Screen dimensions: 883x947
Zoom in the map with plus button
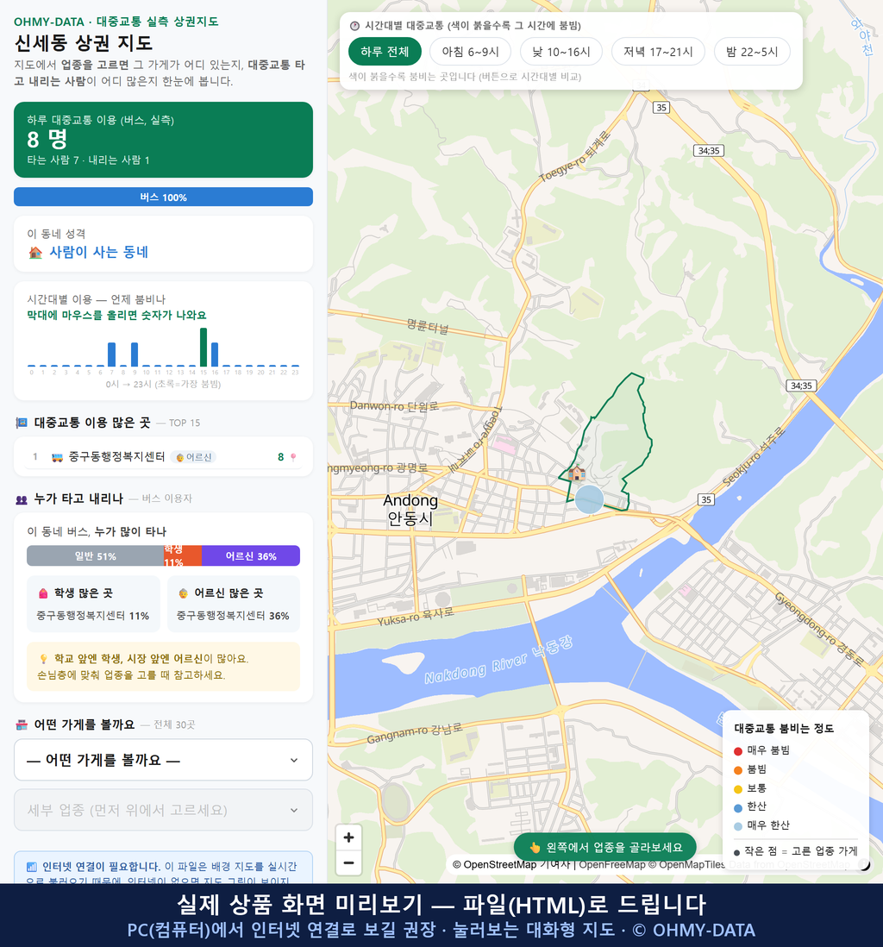point(348,837)
